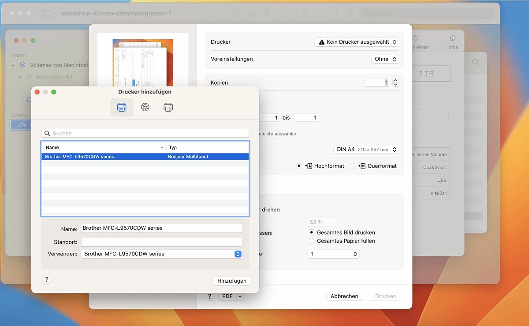Open the DIN A4 paper size dropdown
The width and height of the screenshot is (529, 326).
(366, 150)
